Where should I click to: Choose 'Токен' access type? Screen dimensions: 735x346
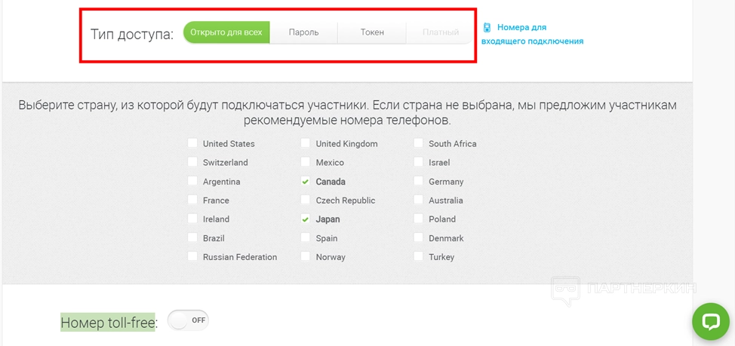tap(372, 32)
